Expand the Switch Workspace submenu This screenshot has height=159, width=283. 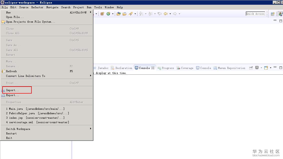(x=47, y=129)
